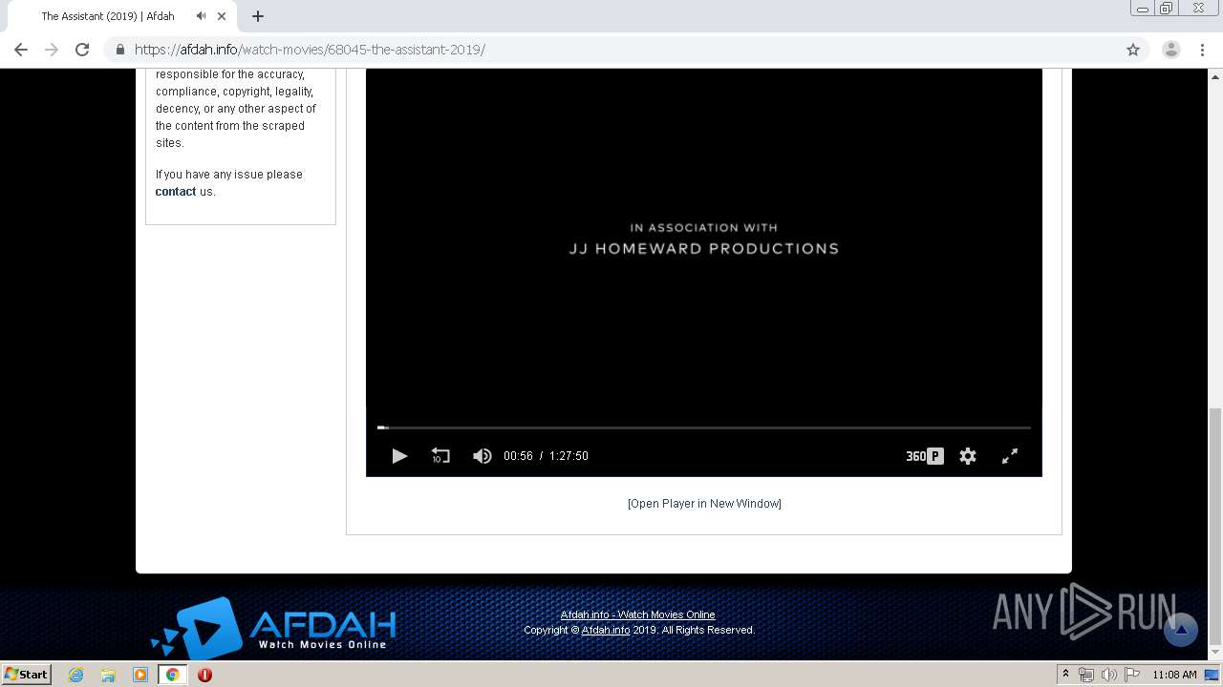Open Windows Explorer folder in taskbar
The height and width of the screenshot is (687, 1223).
click(108, 675)
